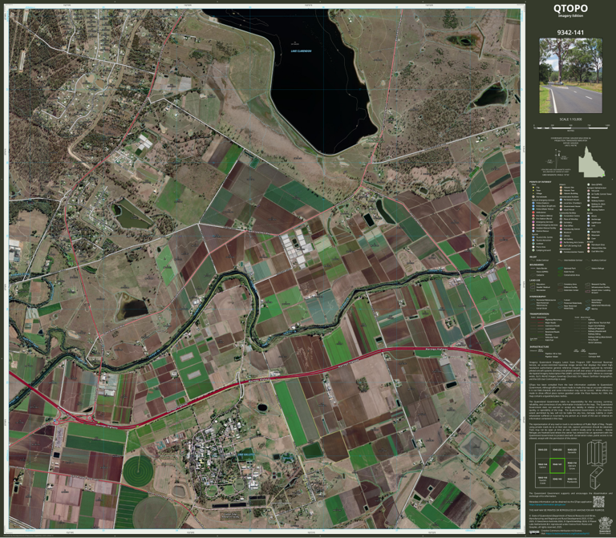
Task: Select the Plainlands cell in the index grid
Action: 573,480
